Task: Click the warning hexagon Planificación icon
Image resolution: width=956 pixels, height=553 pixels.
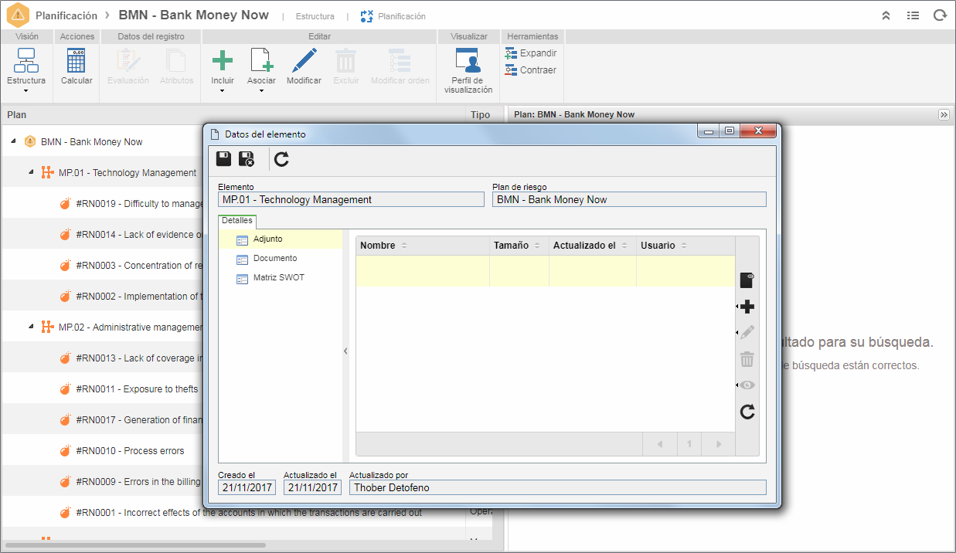Action: (18, 15)
